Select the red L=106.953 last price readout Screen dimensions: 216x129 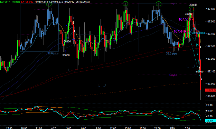click(x=27, y=2)
